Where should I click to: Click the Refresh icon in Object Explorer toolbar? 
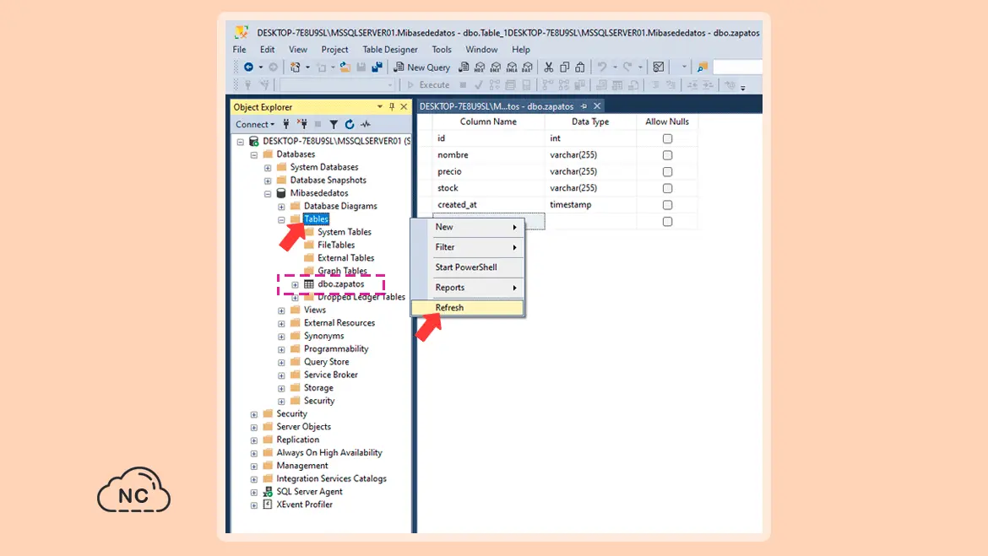[x=350, y=124]
